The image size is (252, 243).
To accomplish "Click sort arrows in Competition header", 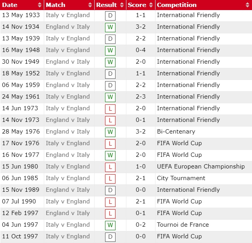I will (x=248, y=5).
